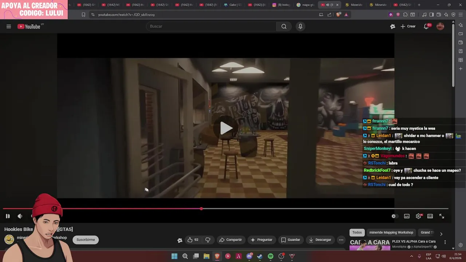Viewport: 466px width, 262px height.
Task: Select the mineride Mapping Workshop chip
Action: click(391, 233)
